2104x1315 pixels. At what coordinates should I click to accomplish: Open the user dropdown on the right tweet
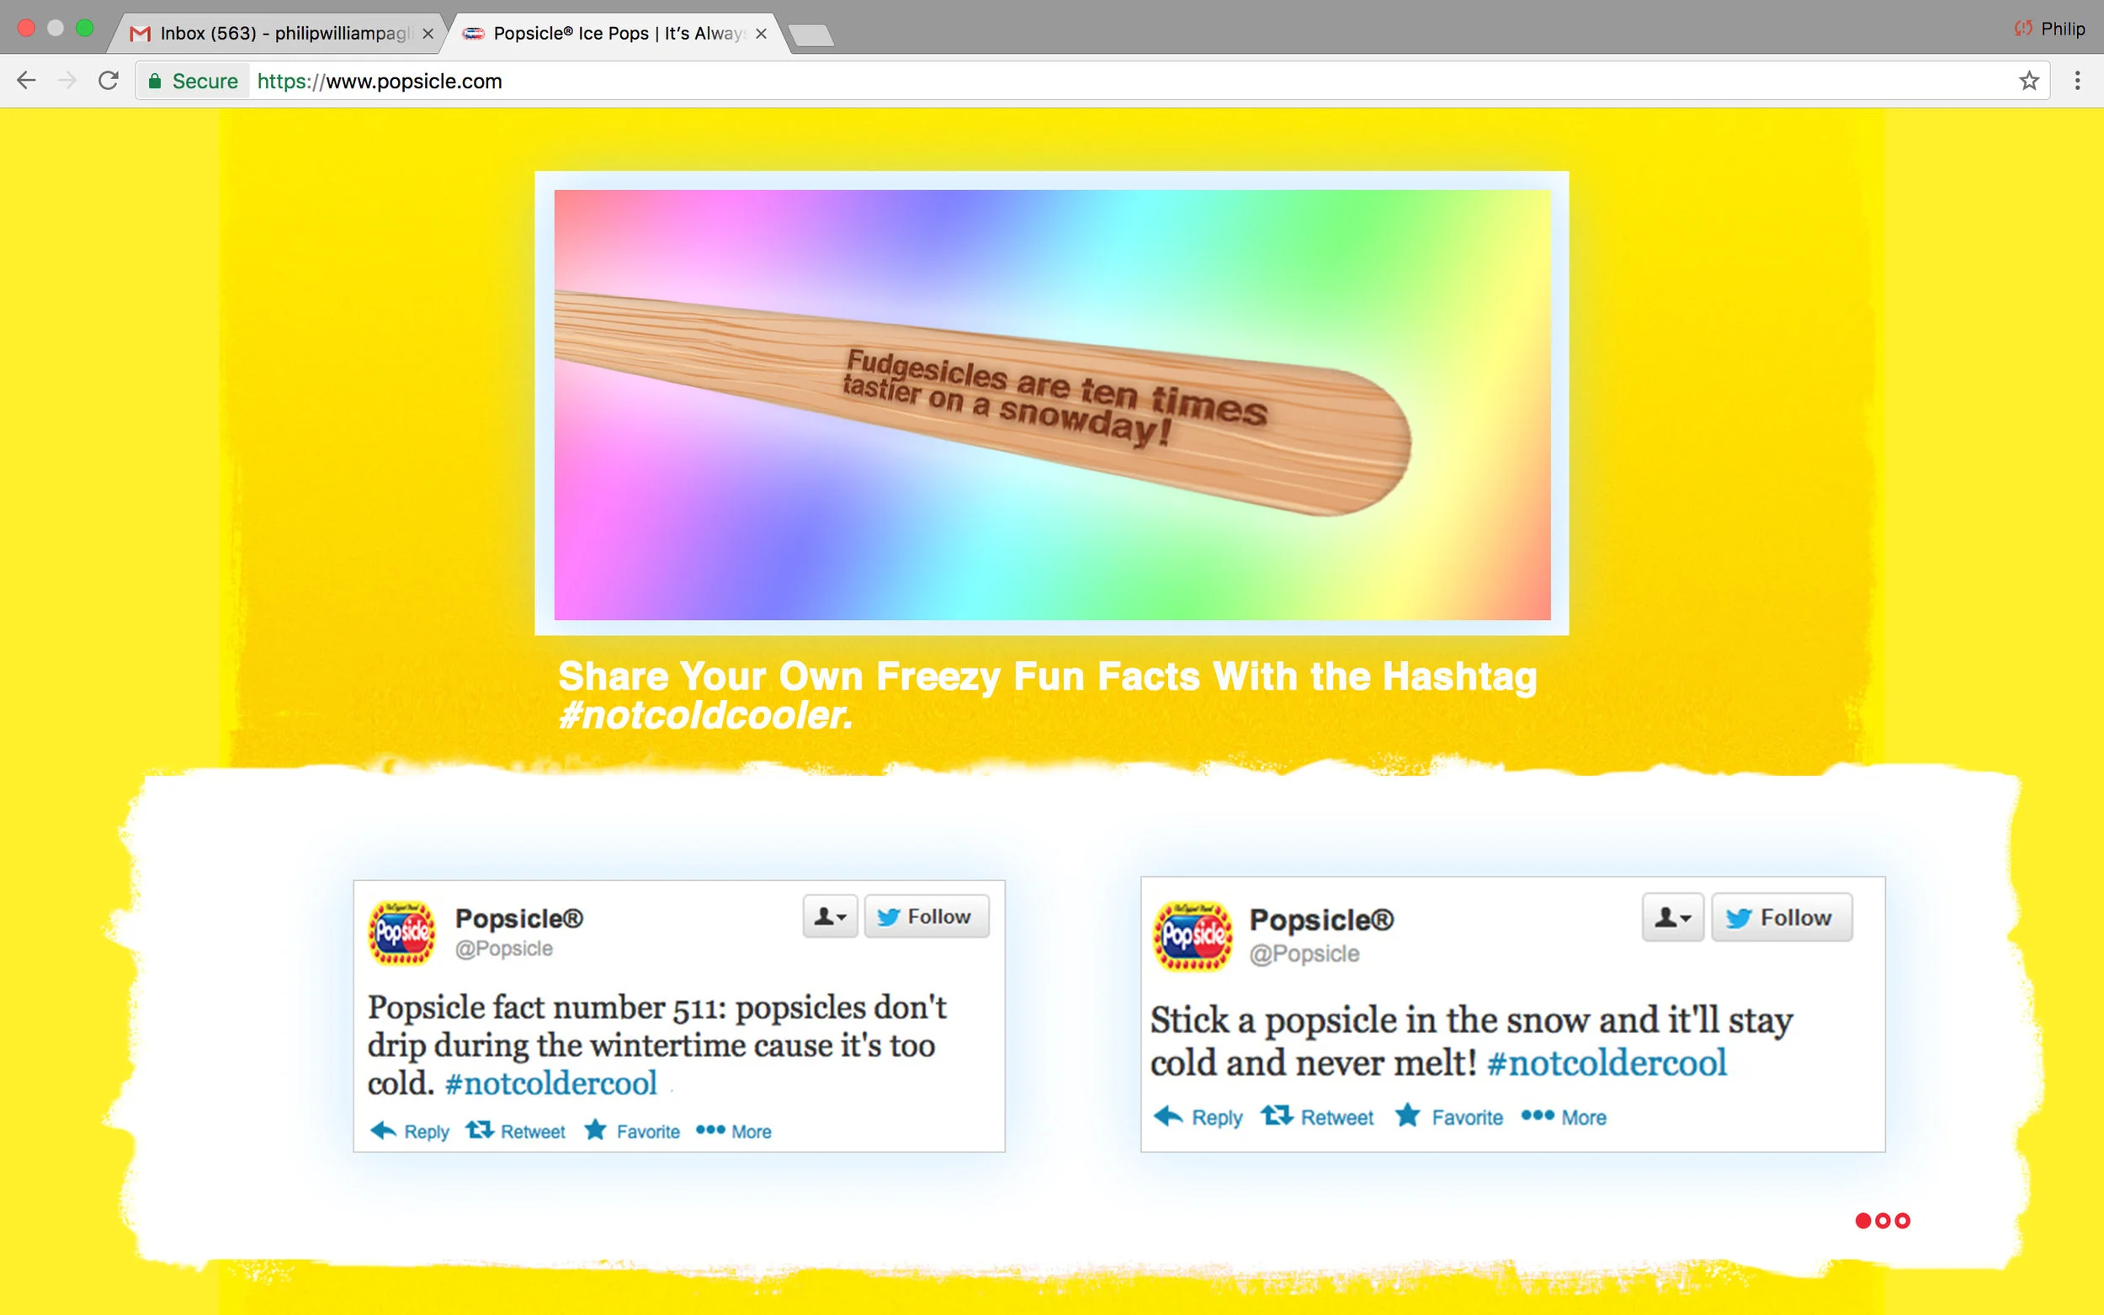[x=1672, y=918]
